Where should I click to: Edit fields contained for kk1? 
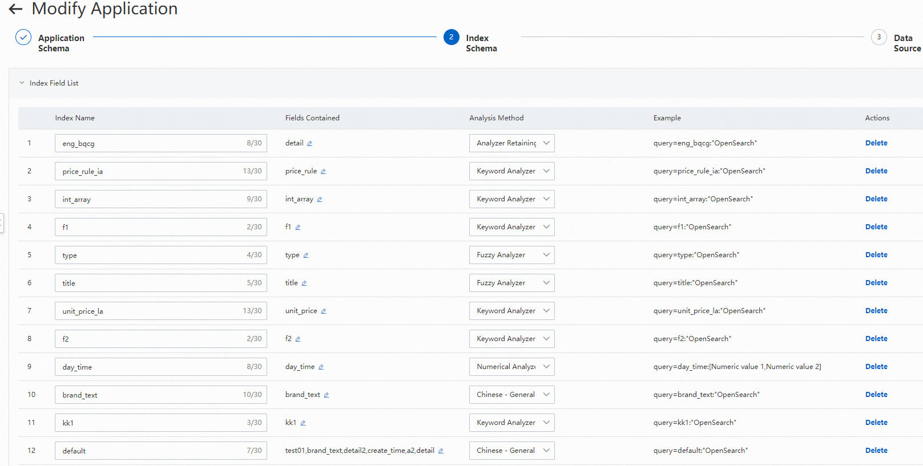click(x=303, y=423)
